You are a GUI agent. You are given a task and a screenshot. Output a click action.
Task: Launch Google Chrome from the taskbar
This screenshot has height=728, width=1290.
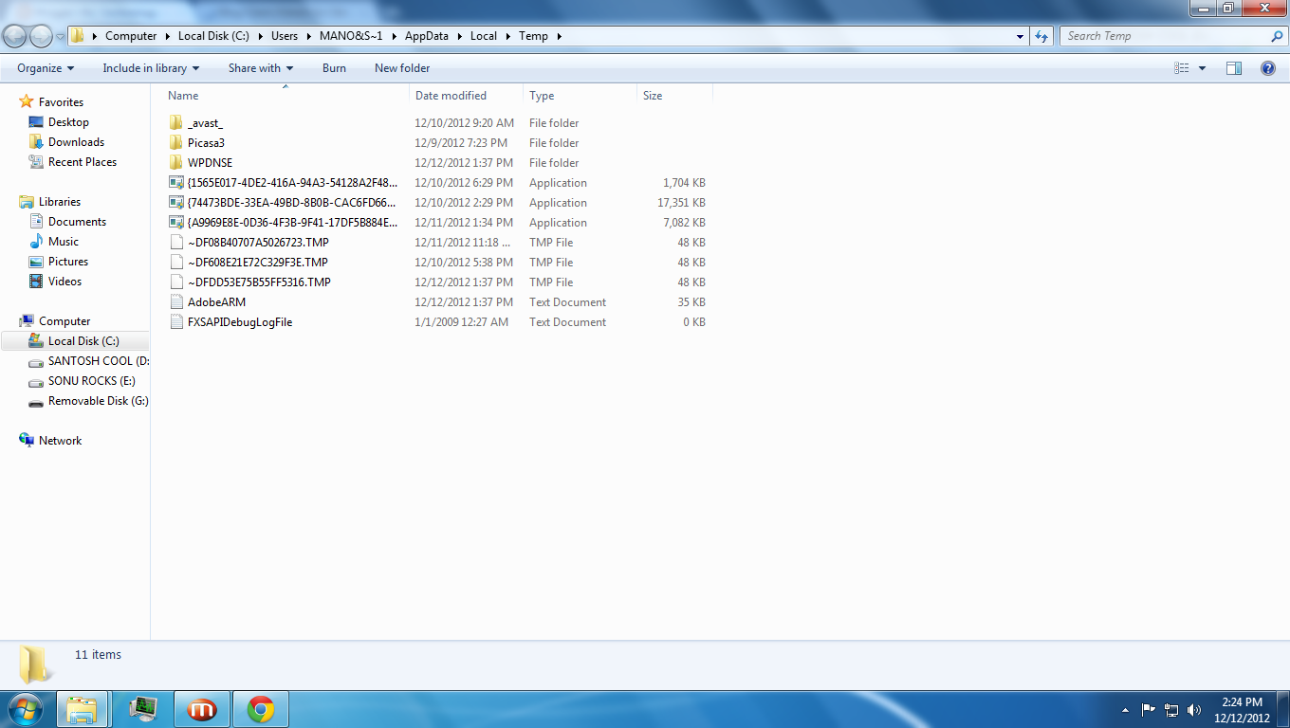pos(259,708)
